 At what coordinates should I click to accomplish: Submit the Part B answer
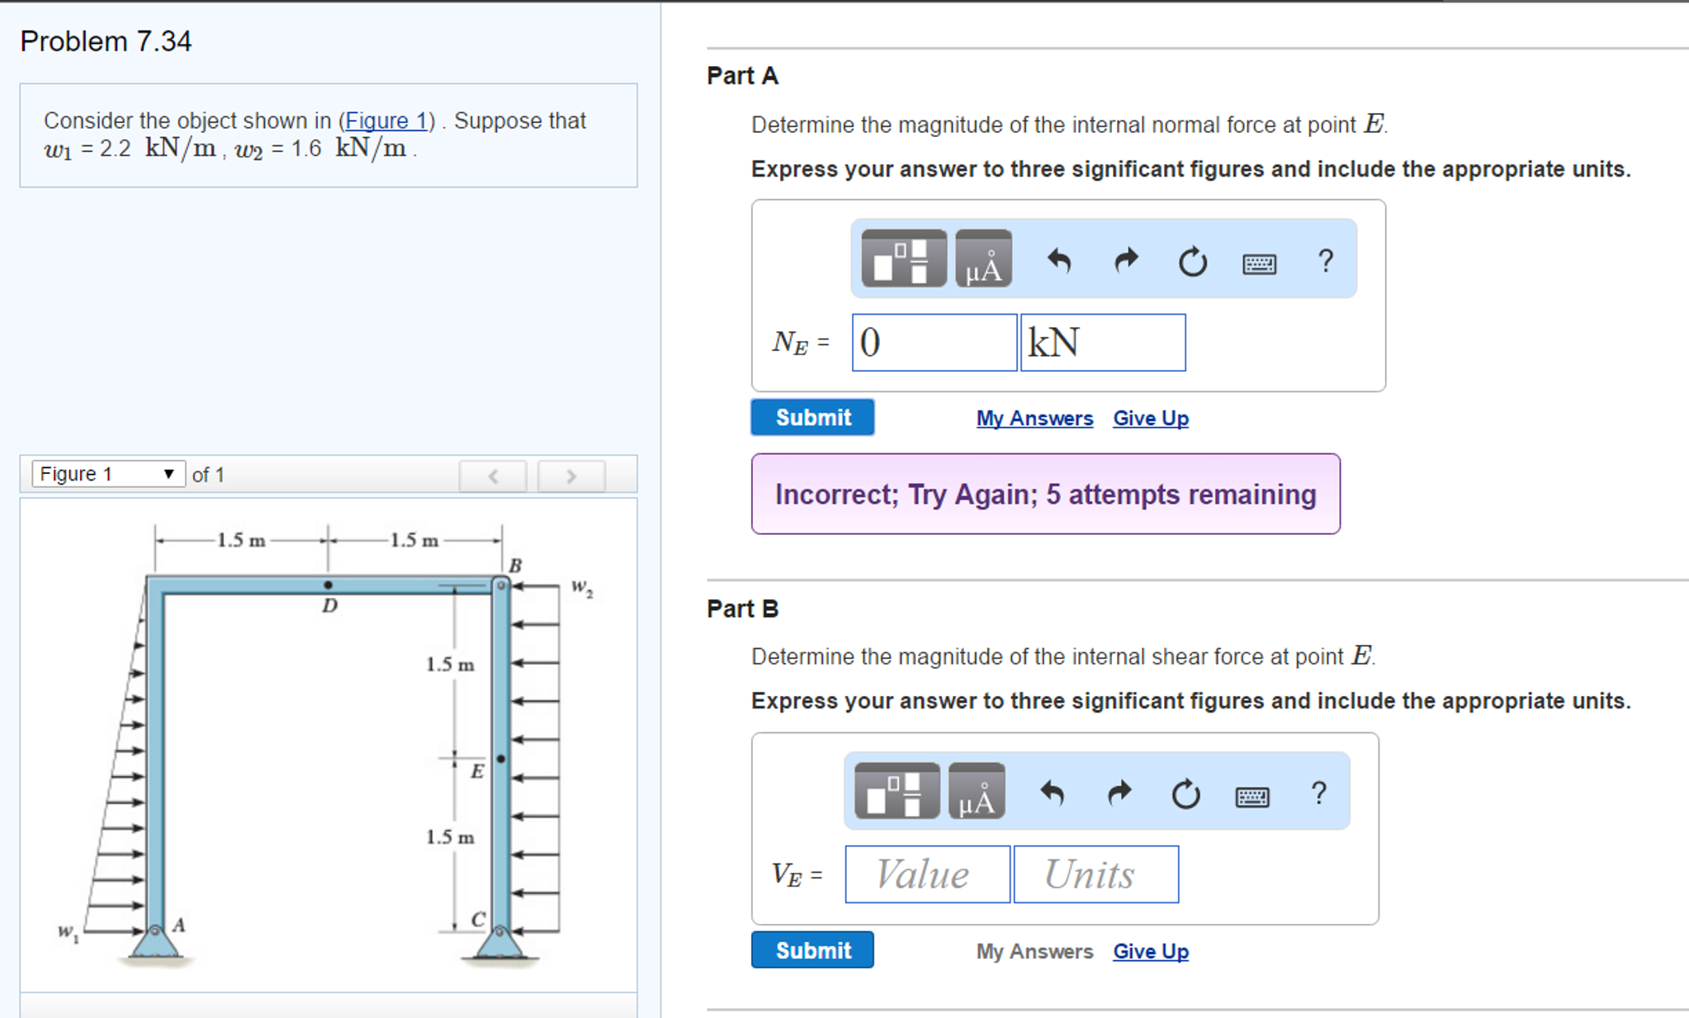(x=811, y=949)
